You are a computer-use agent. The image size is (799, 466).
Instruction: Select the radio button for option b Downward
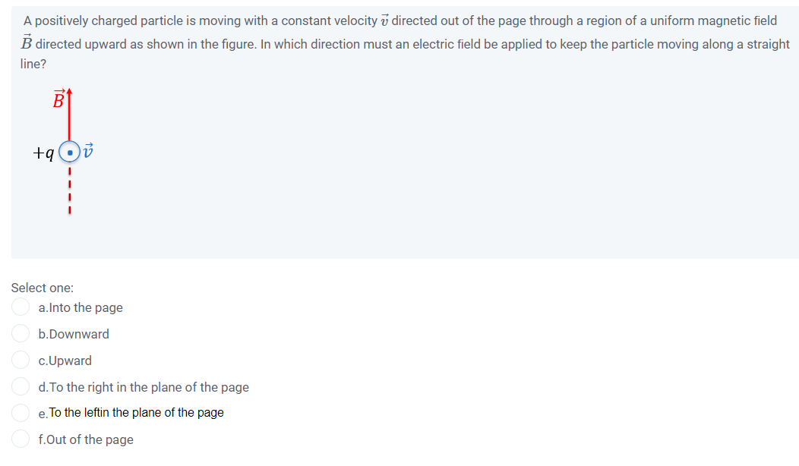(x=21, y=333)
